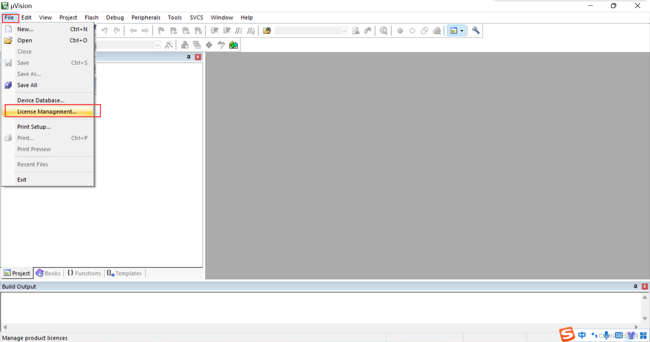Open Device Database... menu entry

48,100
